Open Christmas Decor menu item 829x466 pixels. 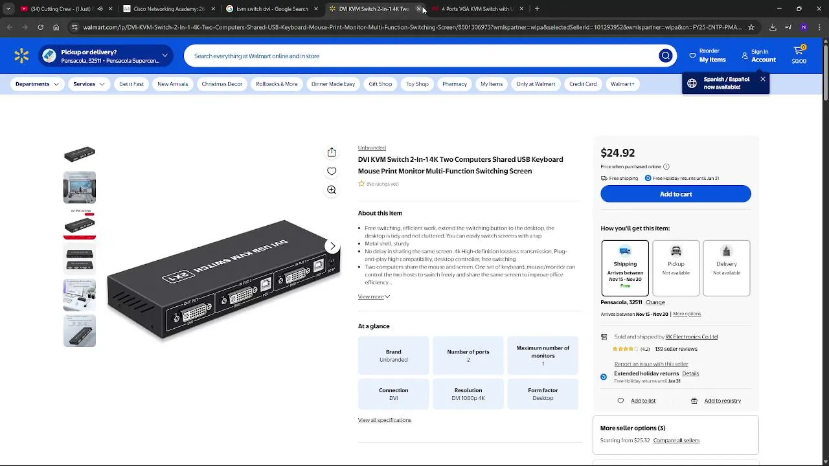[x=222, y=84]
